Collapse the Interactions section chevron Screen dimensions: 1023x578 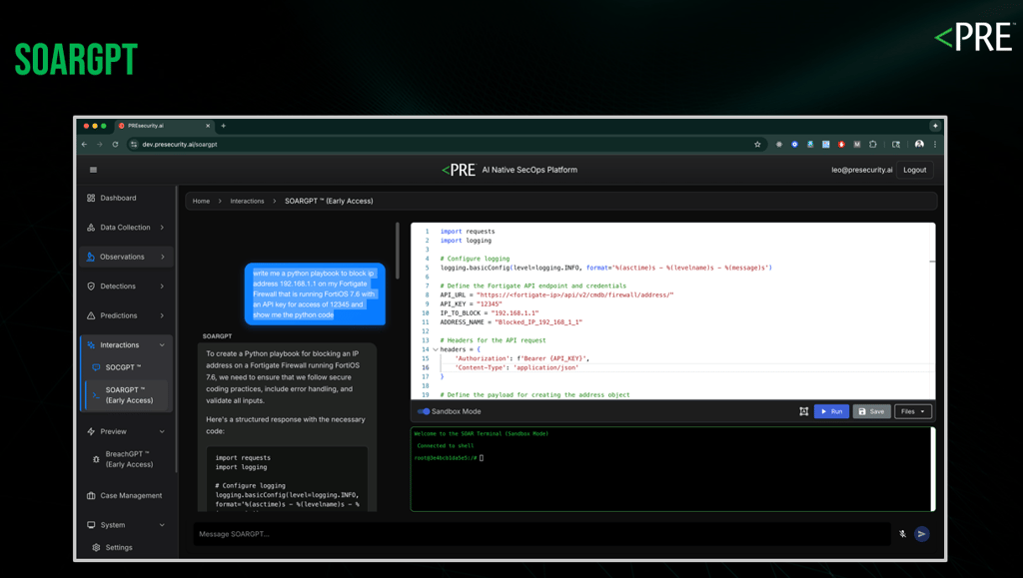click(x=162, y=344)
